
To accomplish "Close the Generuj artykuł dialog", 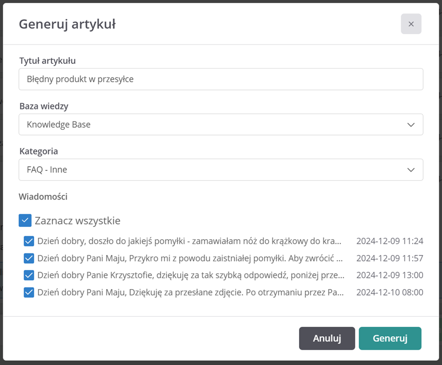I will tap(411, 24).
